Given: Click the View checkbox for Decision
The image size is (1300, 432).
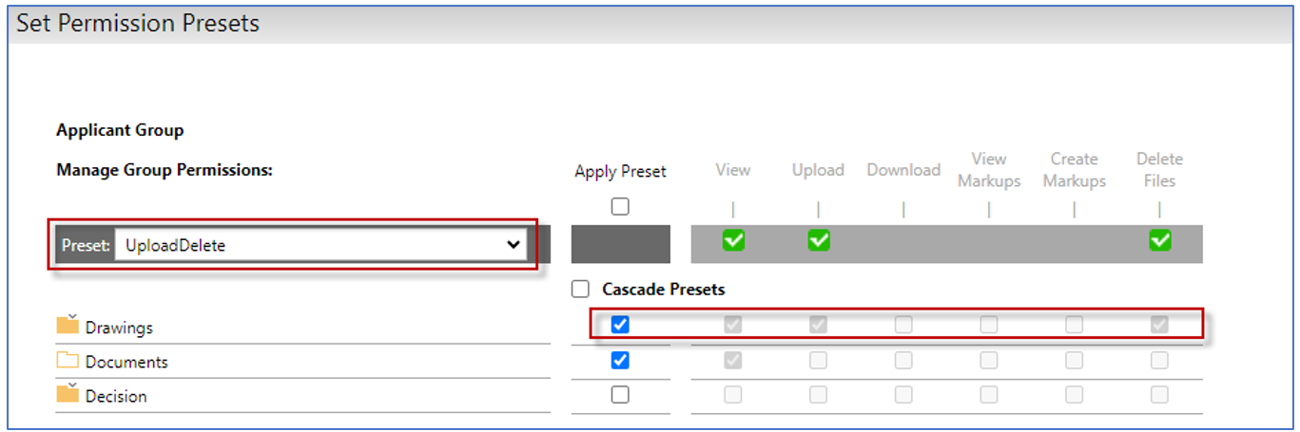Looking at the screenshot, I should (733, 394).
